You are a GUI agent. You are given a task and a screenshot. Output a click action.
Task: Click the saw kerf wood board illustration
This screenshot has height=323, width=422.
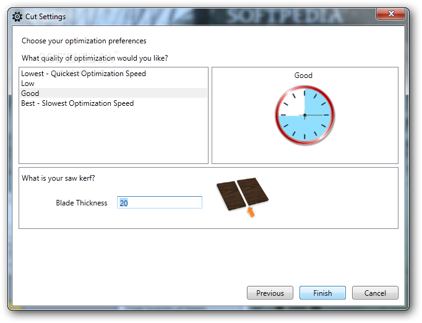click(243, 197)
